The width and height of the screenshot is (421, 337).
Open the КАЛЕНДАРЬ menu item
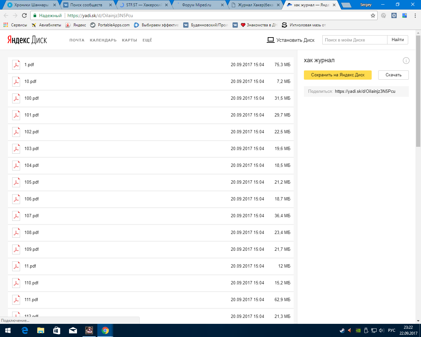click(103, 40)
